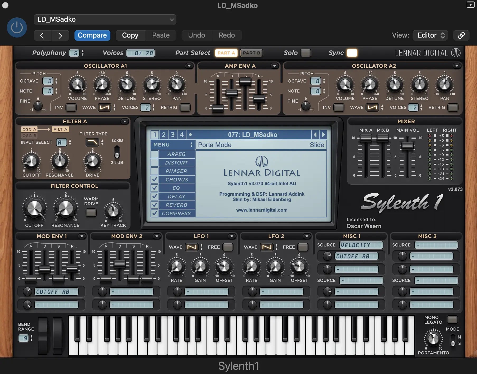Click the Oscillator A1 Pan knob
This screenshot has height=374, width=477.
point(177,85)
